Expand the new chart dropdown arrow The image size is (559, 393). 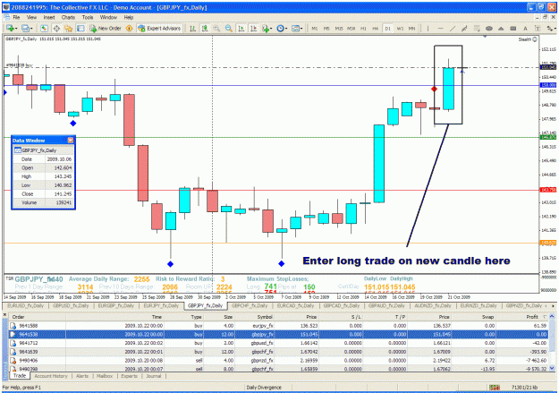point(16,29)
